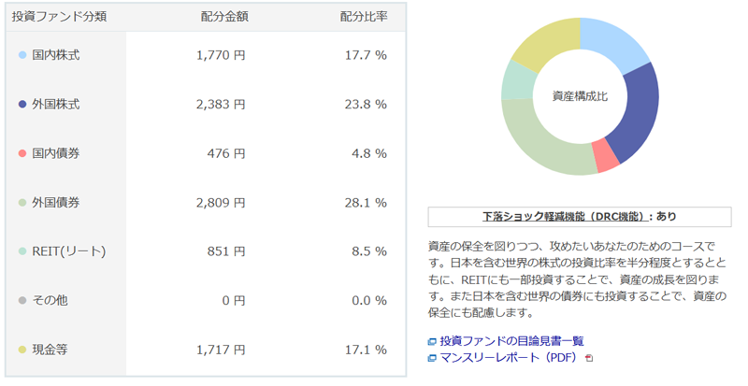This screenshot has height=386, width=748.
Task: Click the mint REIT(リート) legend dot
Action: (22, 251)
